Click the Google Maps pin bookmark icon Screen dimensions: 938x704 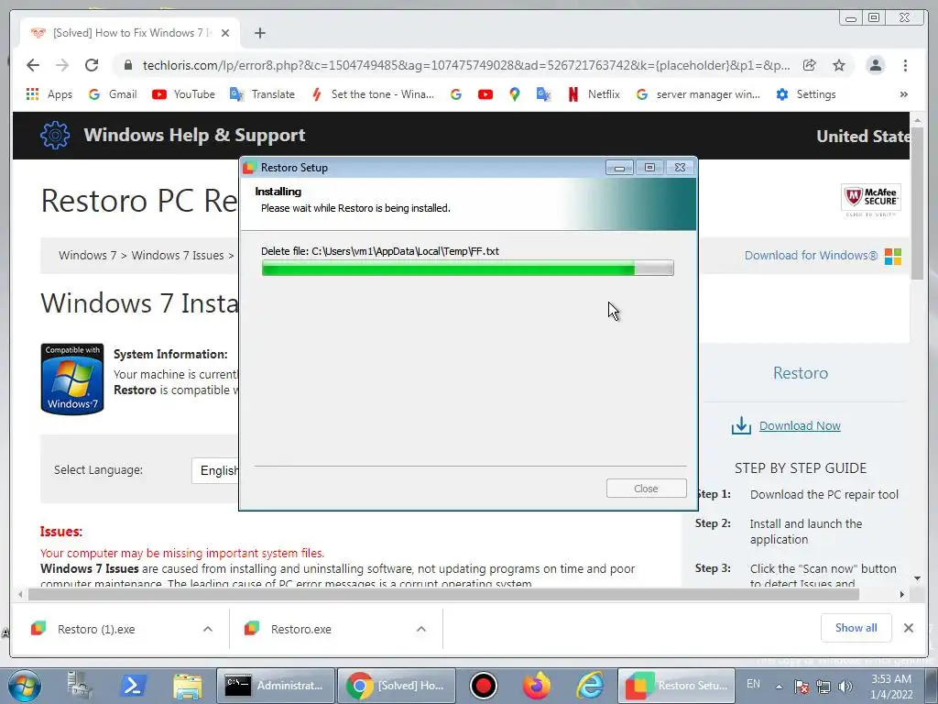[515, 94]
